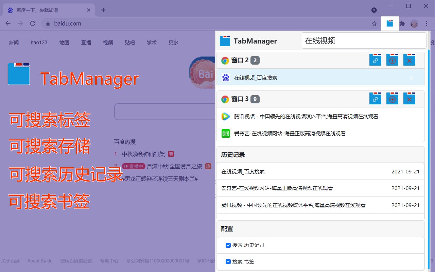
Task: Open the 学术 link on Baidu
Action: [152, 42]
